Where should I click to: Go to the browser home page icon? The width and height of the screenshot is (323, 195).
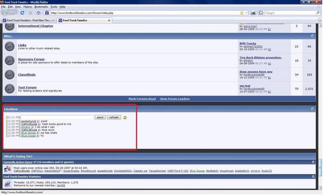pyautogui.click(x=38, y=13)
